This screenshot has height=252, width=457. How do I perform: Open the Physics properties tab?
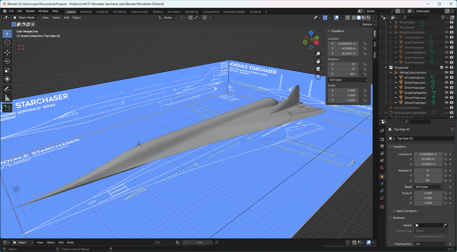click(382, 184)
